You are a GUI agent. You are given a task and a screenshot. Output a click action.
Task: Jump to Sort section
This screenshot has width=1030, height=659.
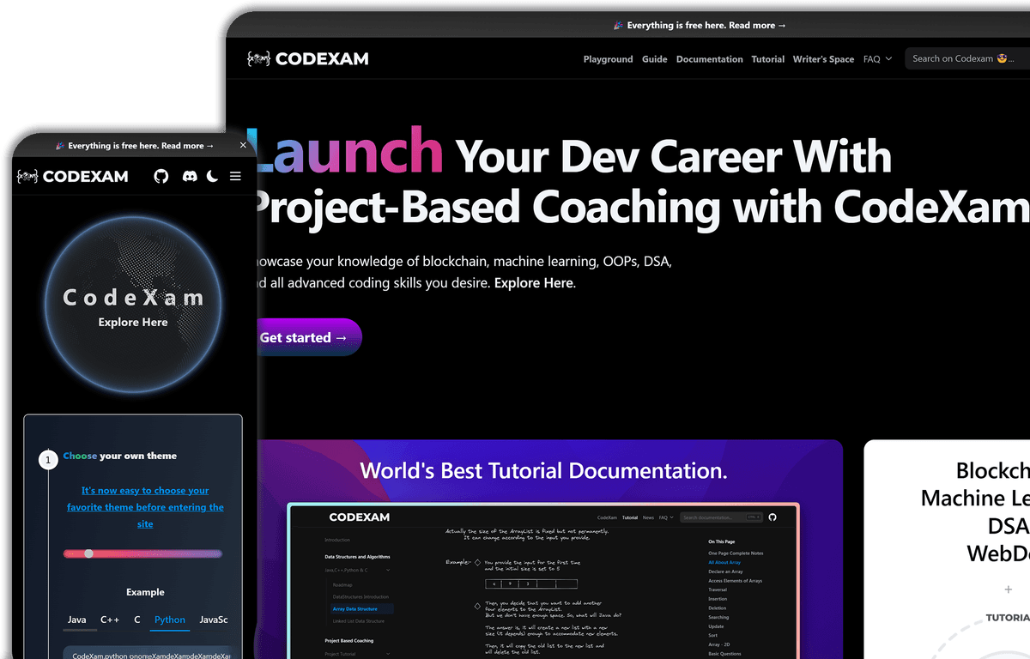(712, 635)
